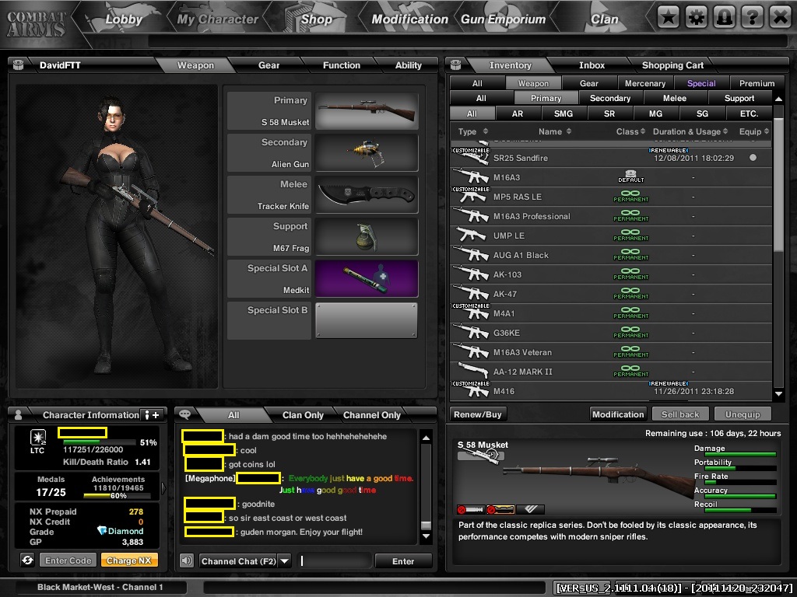Viewport: 797px width, 597px height.
Task: Click the orange Charge NX button
Action: 129,560
